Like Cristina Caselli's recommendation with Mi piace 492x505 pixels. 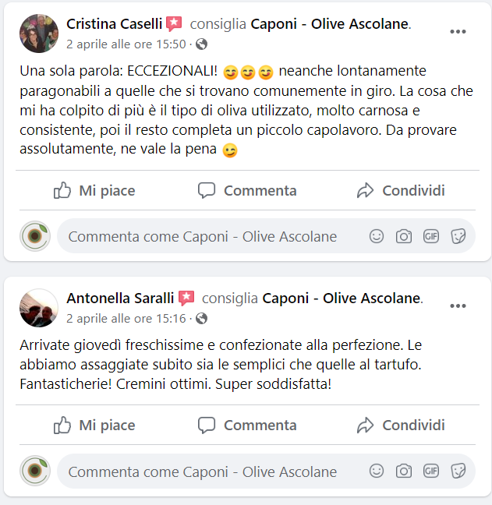[x=94, y=190]
